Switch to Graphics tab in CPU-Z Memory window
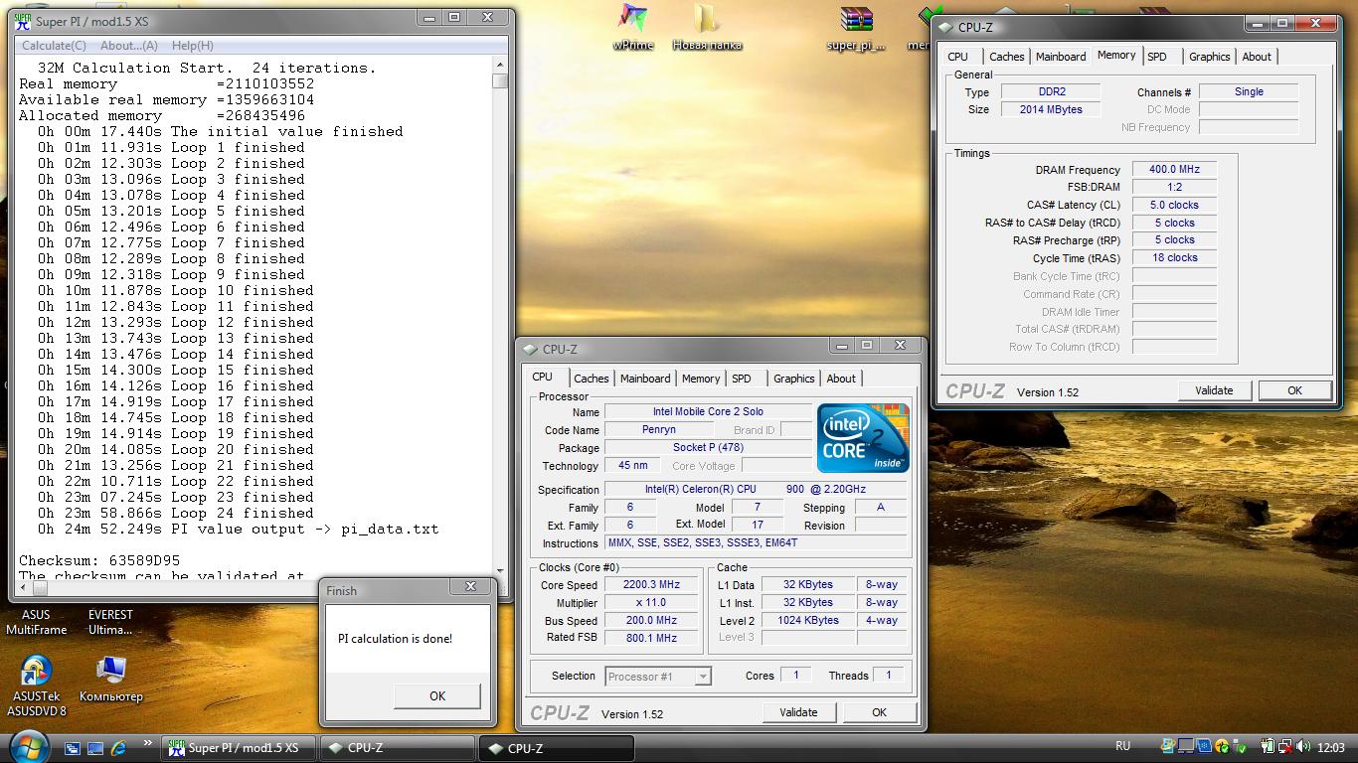1358x763 pixels. pos(1210,57)
